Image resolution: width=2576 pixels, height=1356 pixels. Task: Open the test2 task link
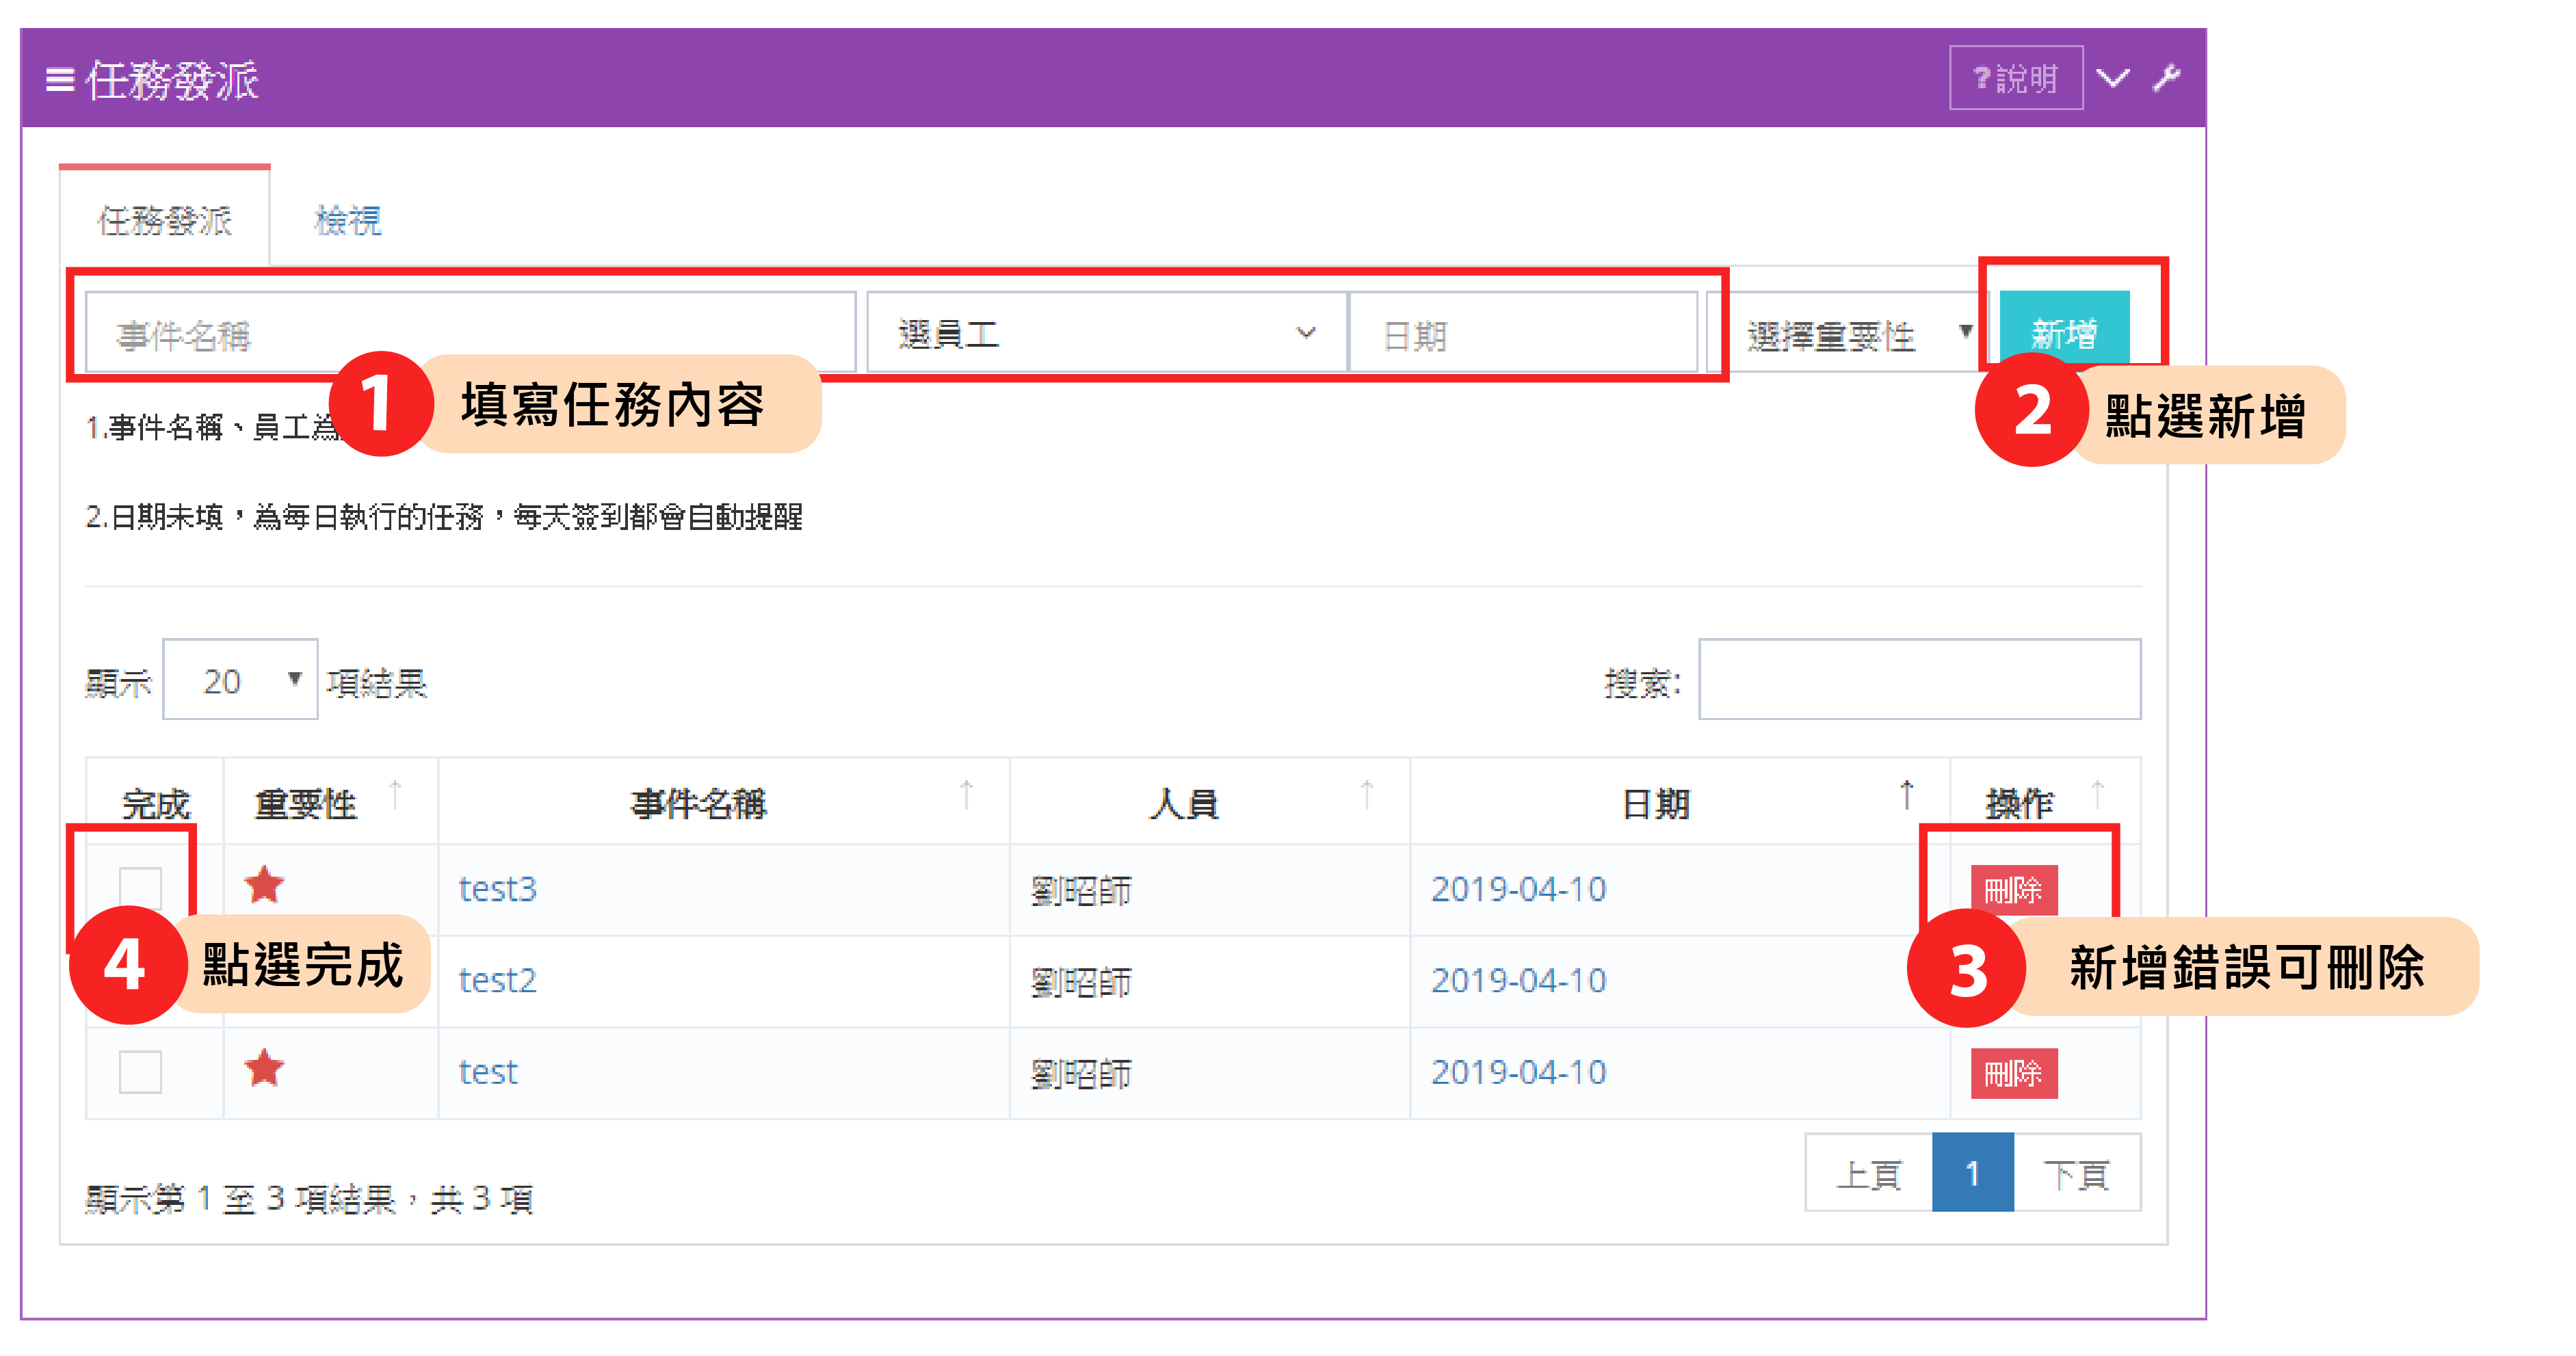pyautogui.click(x=497, y=980)
